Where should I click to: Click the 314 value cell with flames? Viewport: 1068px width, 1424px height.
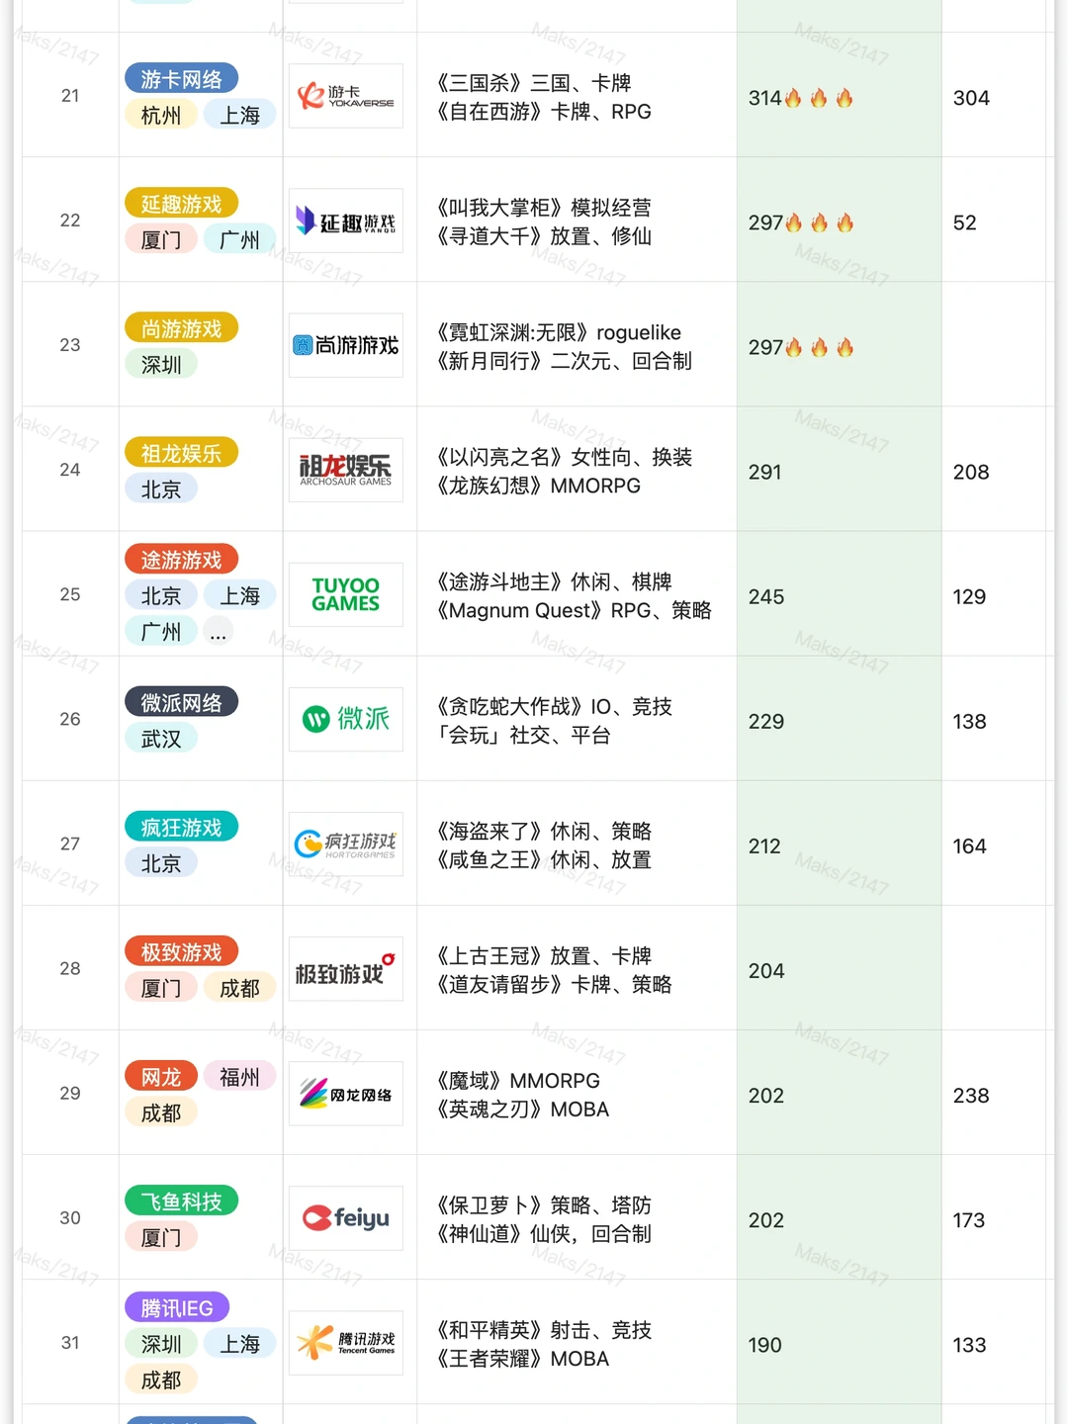coord(839,95)
